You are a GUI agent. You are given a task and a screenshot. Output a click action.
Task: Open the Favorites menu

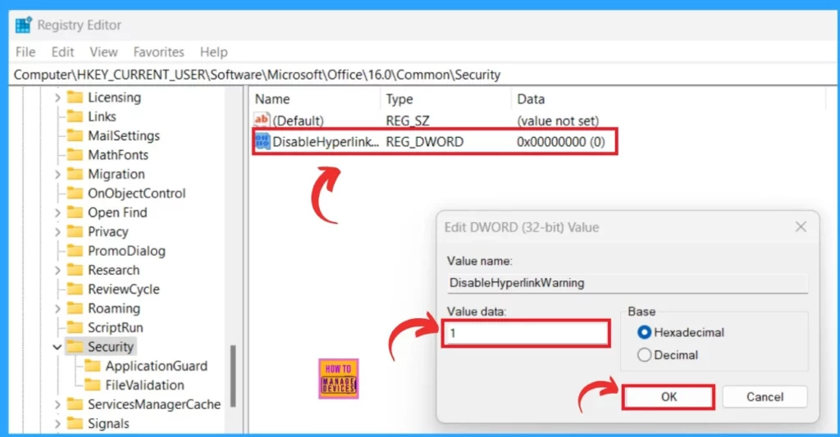pyautogui.click(x=158, y=52)
